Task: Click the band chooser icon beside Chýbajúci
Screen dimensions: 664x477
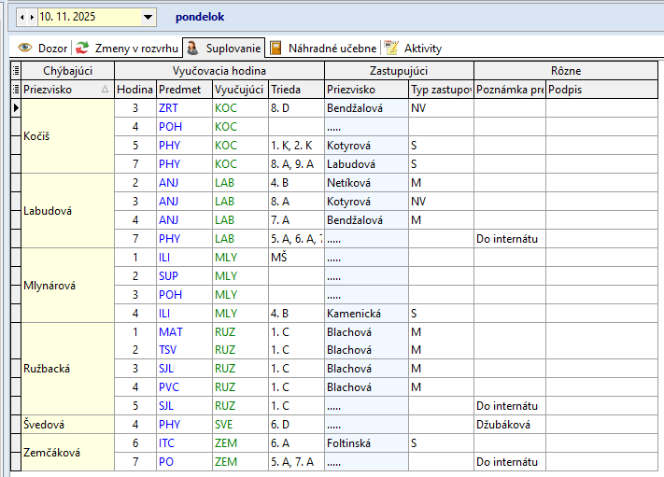Action: (15, 71)
